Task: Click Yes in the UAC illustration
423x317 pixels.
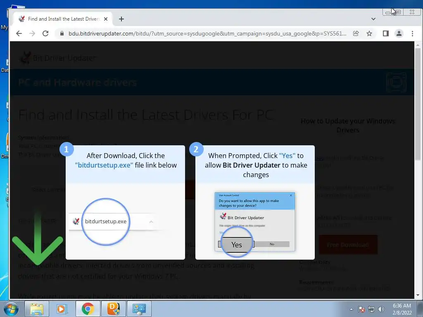Action: pos(236,244)
